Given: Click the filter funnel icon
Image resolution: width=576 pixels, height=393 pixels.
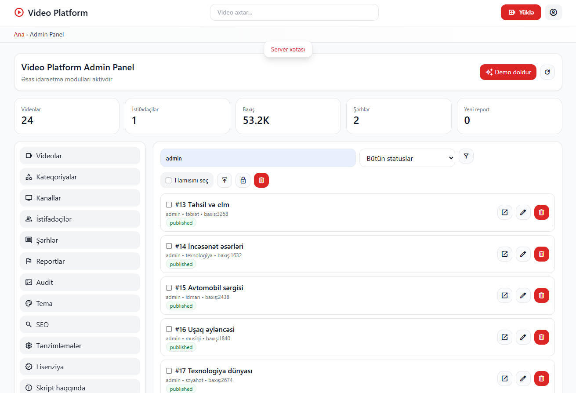Looking at the screenshot, I should tap(466, 156).
